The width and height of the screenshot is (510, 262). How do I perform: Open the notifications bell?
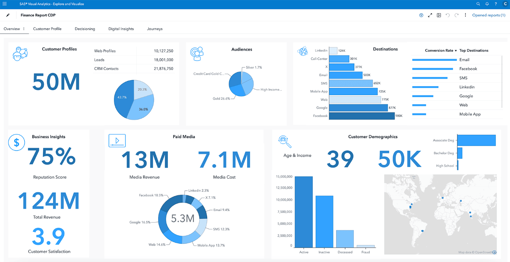(x=487, y=4)
